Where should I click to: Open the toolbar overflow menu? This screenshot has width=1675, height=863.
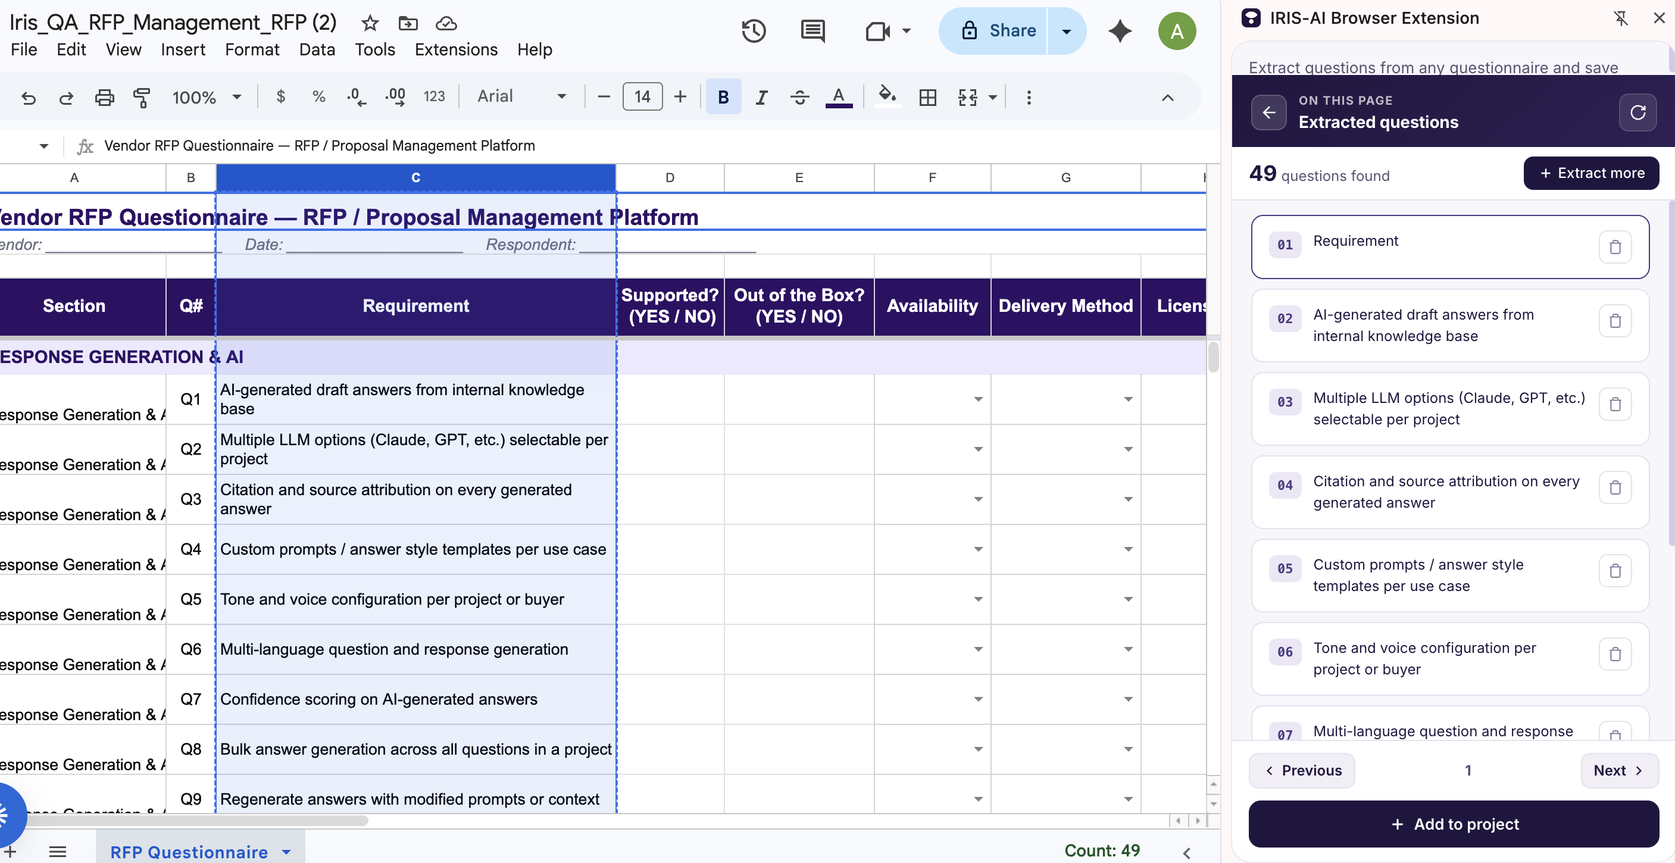1029,97
